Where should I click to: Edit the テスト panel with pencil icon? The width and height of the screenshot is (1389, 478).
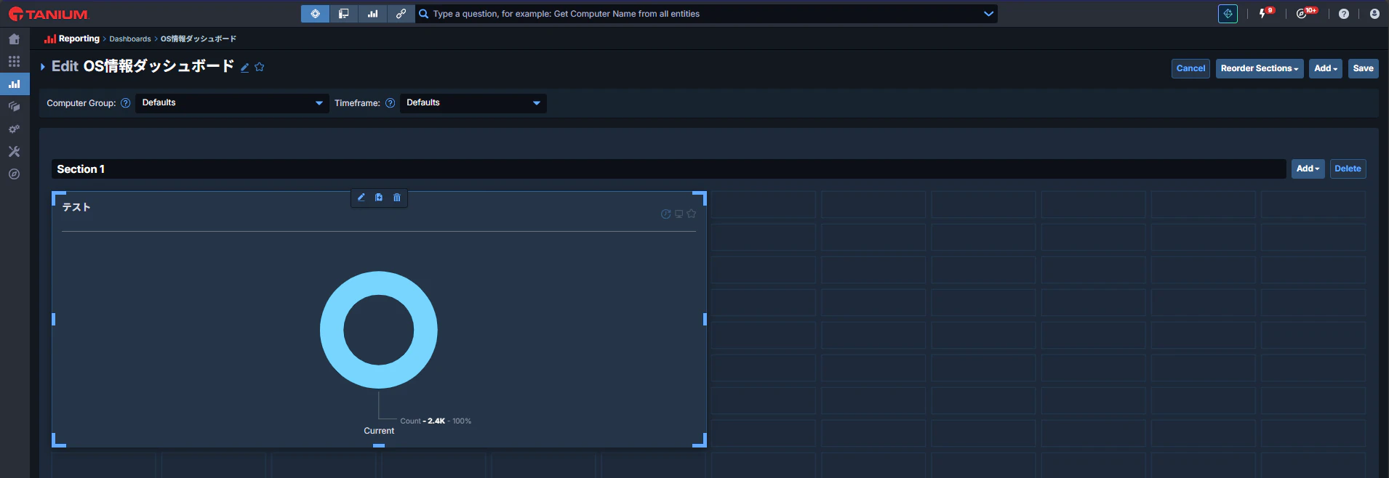(x=361, y=198)
